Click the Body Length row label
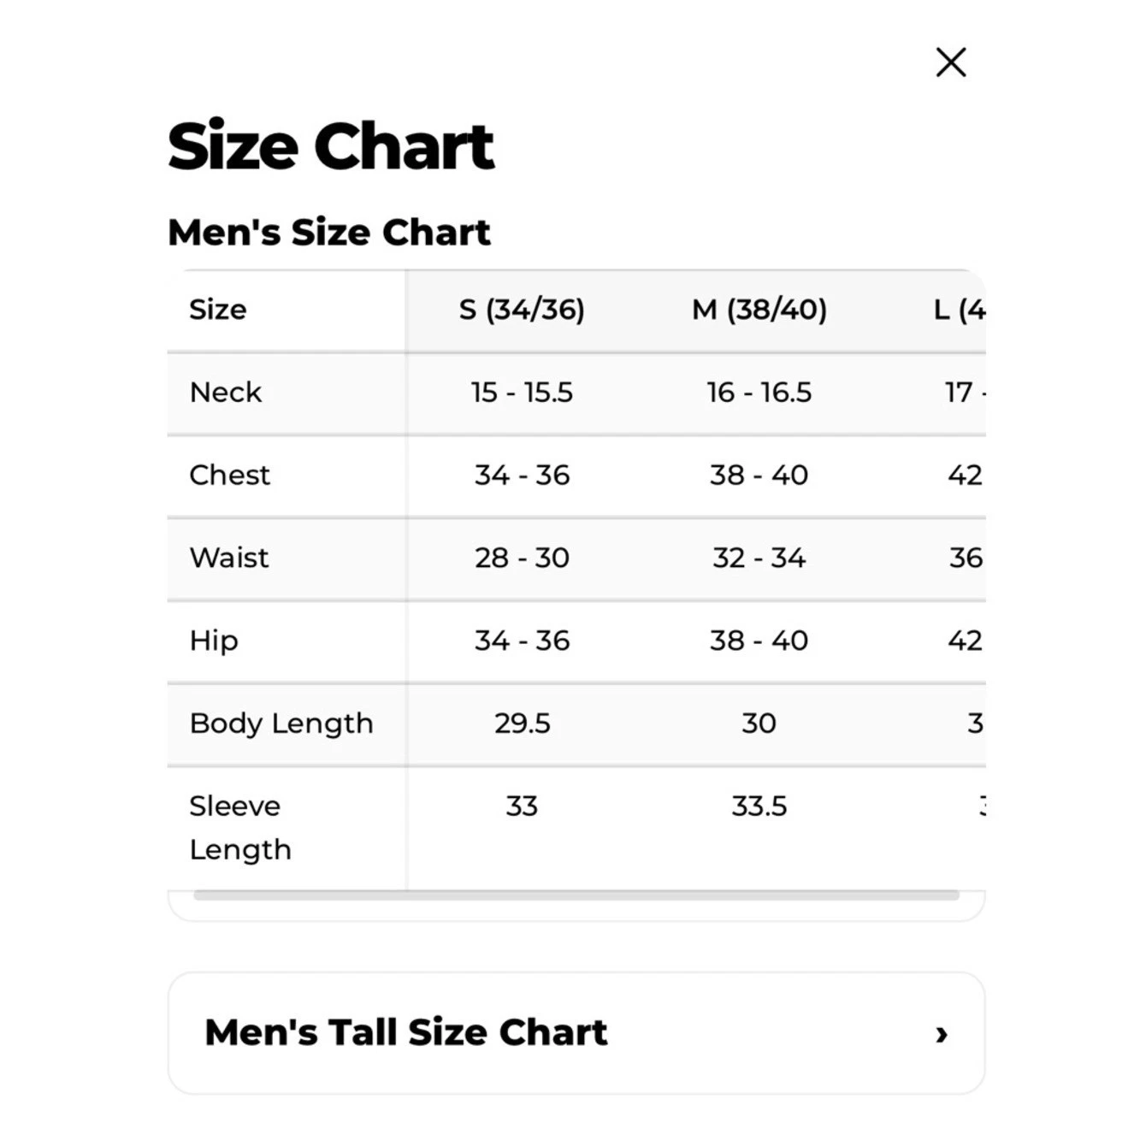Image resolution: width=1140 pixels, height=1140 pixels. tap(281, 724)
